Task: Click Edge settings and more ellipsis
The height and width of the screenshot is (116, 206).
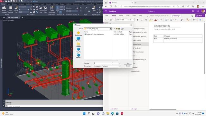Action: (203, 6)
